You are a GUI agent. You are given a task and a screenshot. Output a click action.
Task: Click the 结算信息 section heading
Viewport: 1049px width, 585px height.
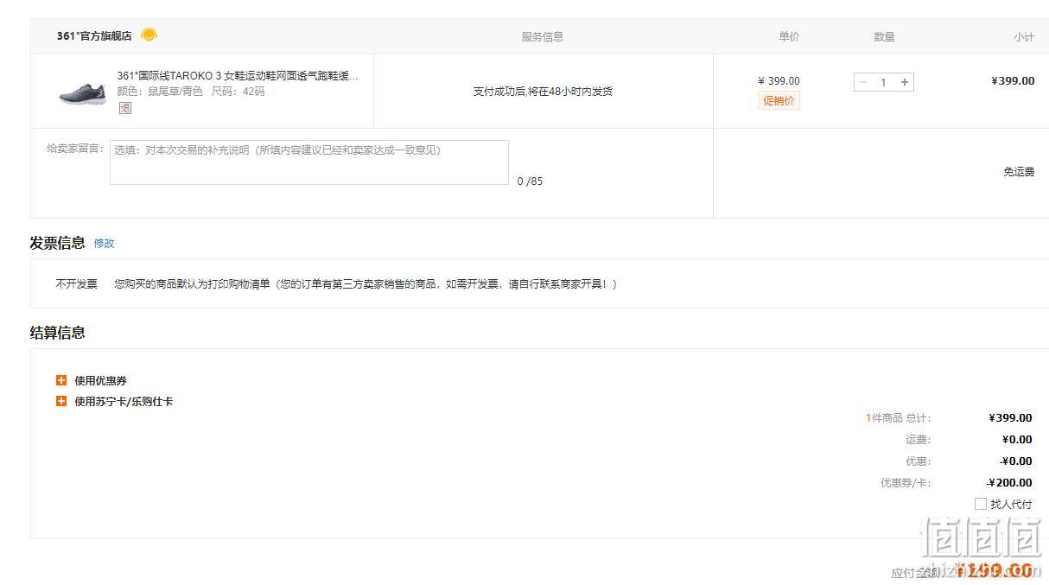57,333
